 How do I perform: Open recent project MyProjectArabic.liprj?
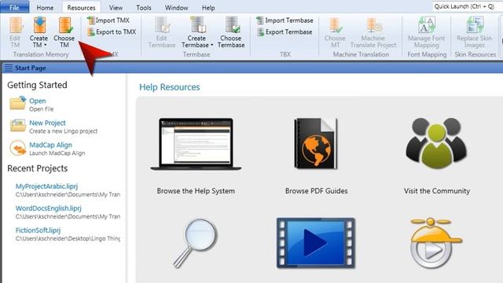(46, 186)
